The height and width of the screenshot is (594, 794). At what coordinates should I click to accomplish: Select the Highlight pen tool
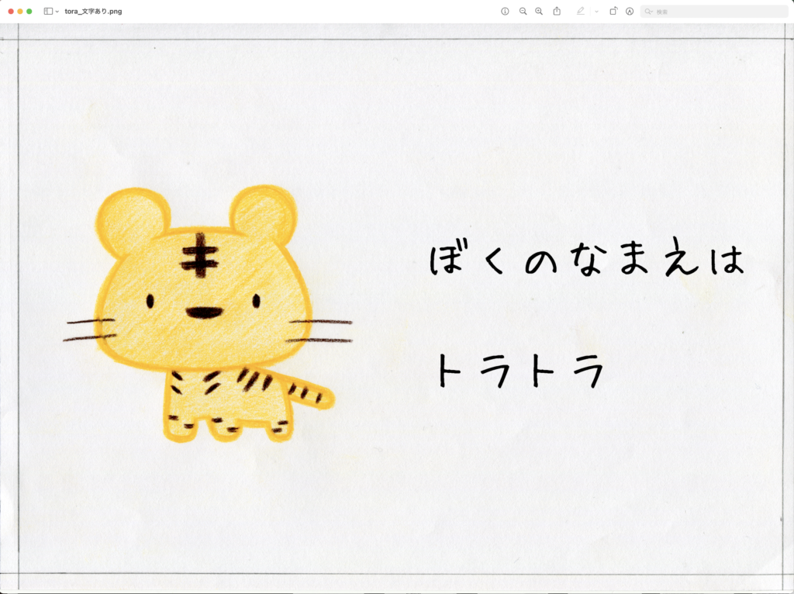point(580,12)
